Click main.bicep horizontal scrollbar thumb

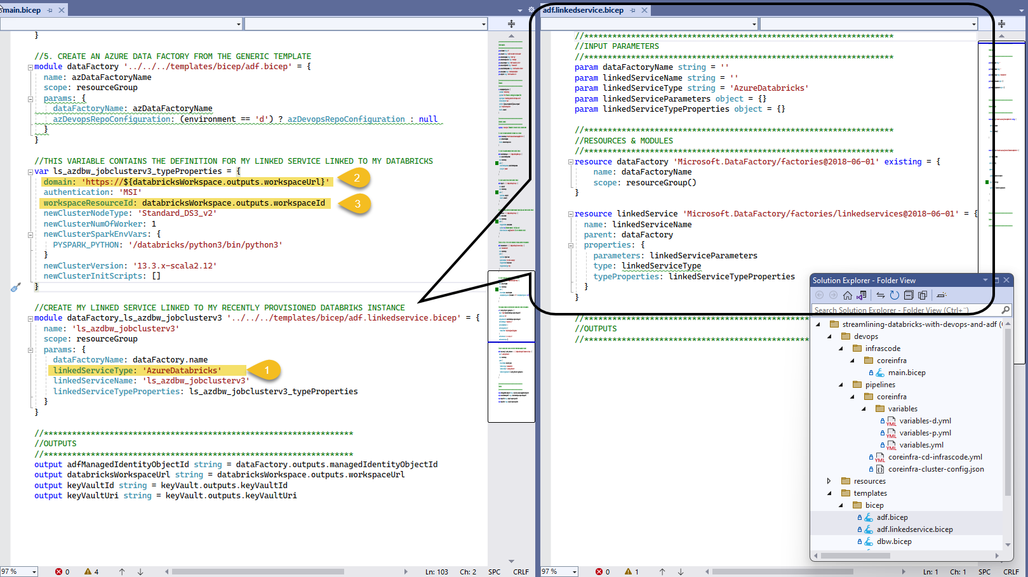coord(258,572)
